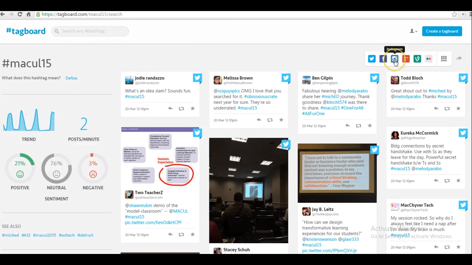Screen dimensions: 472x265
Task: Click the 3% negative sentiment gauge
Action: click(93, 168)
